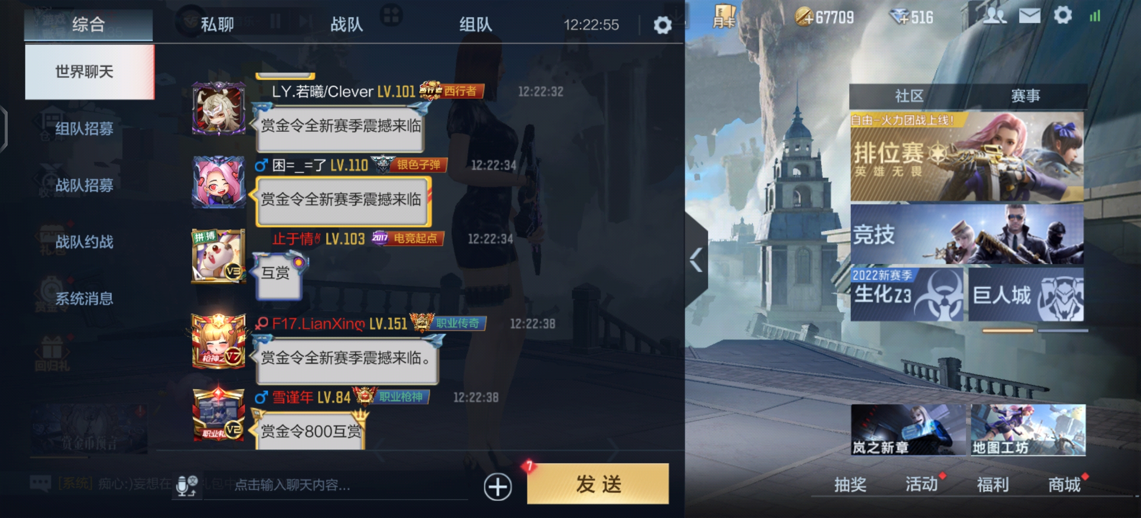Open 生化Z3 mode tile
This screenshot has width=1141, height=518.
[907, 294]
